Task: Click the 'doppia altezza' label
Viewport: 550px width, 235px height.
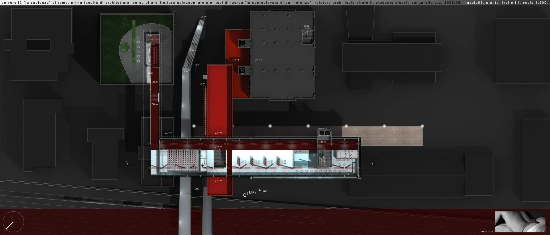Action: pos(301,166)
